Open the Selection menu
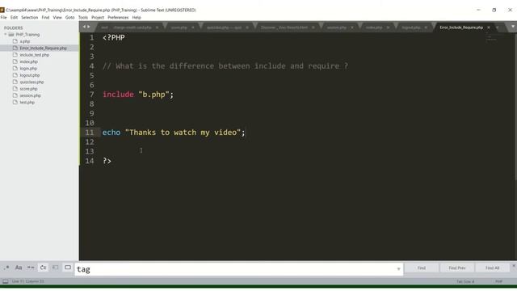 point(30,18)
